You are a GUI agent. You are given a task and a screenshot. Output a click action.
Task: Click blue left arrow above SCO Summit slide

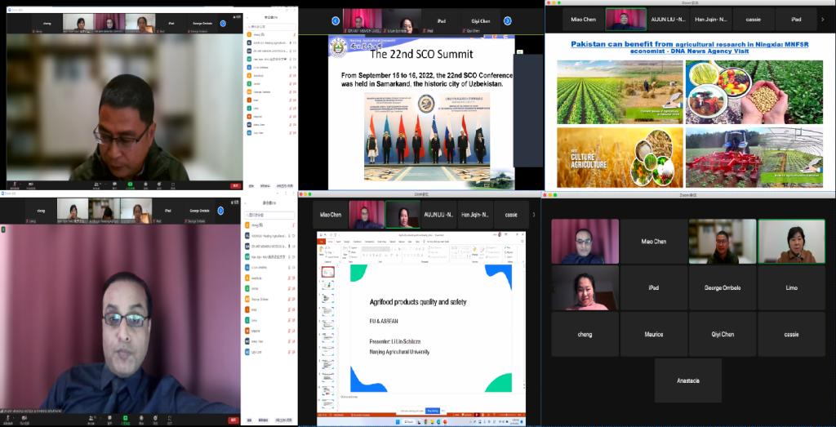(x=336, y=20)
